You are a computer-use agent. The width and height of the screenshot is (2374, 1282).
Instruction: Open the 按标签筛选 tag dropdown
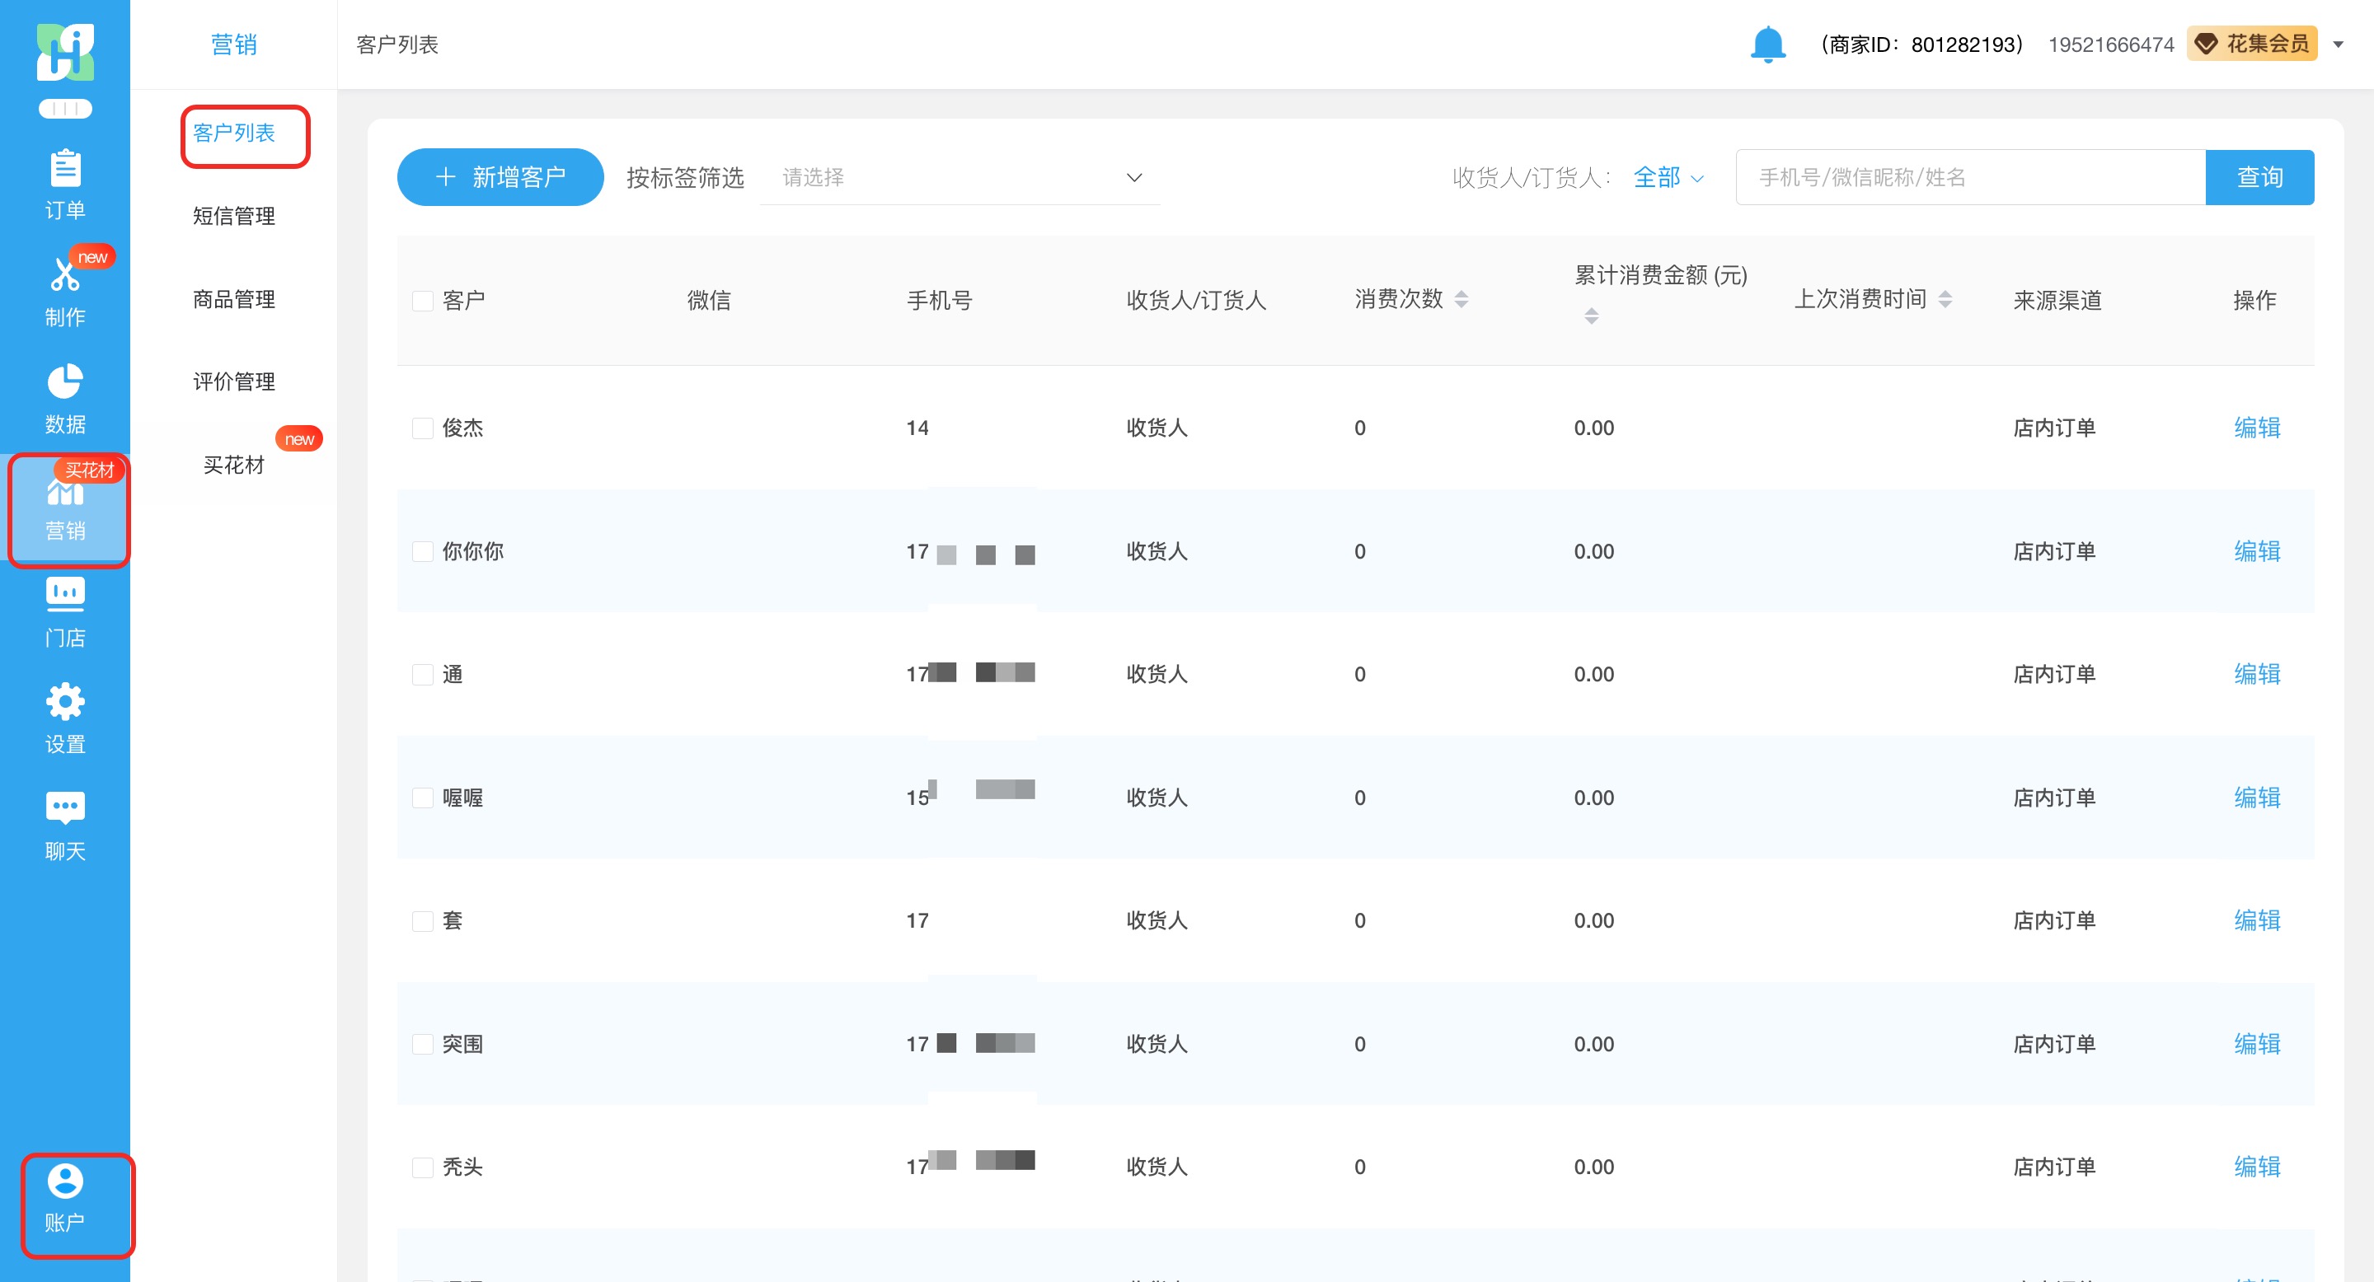click(959, 177)
